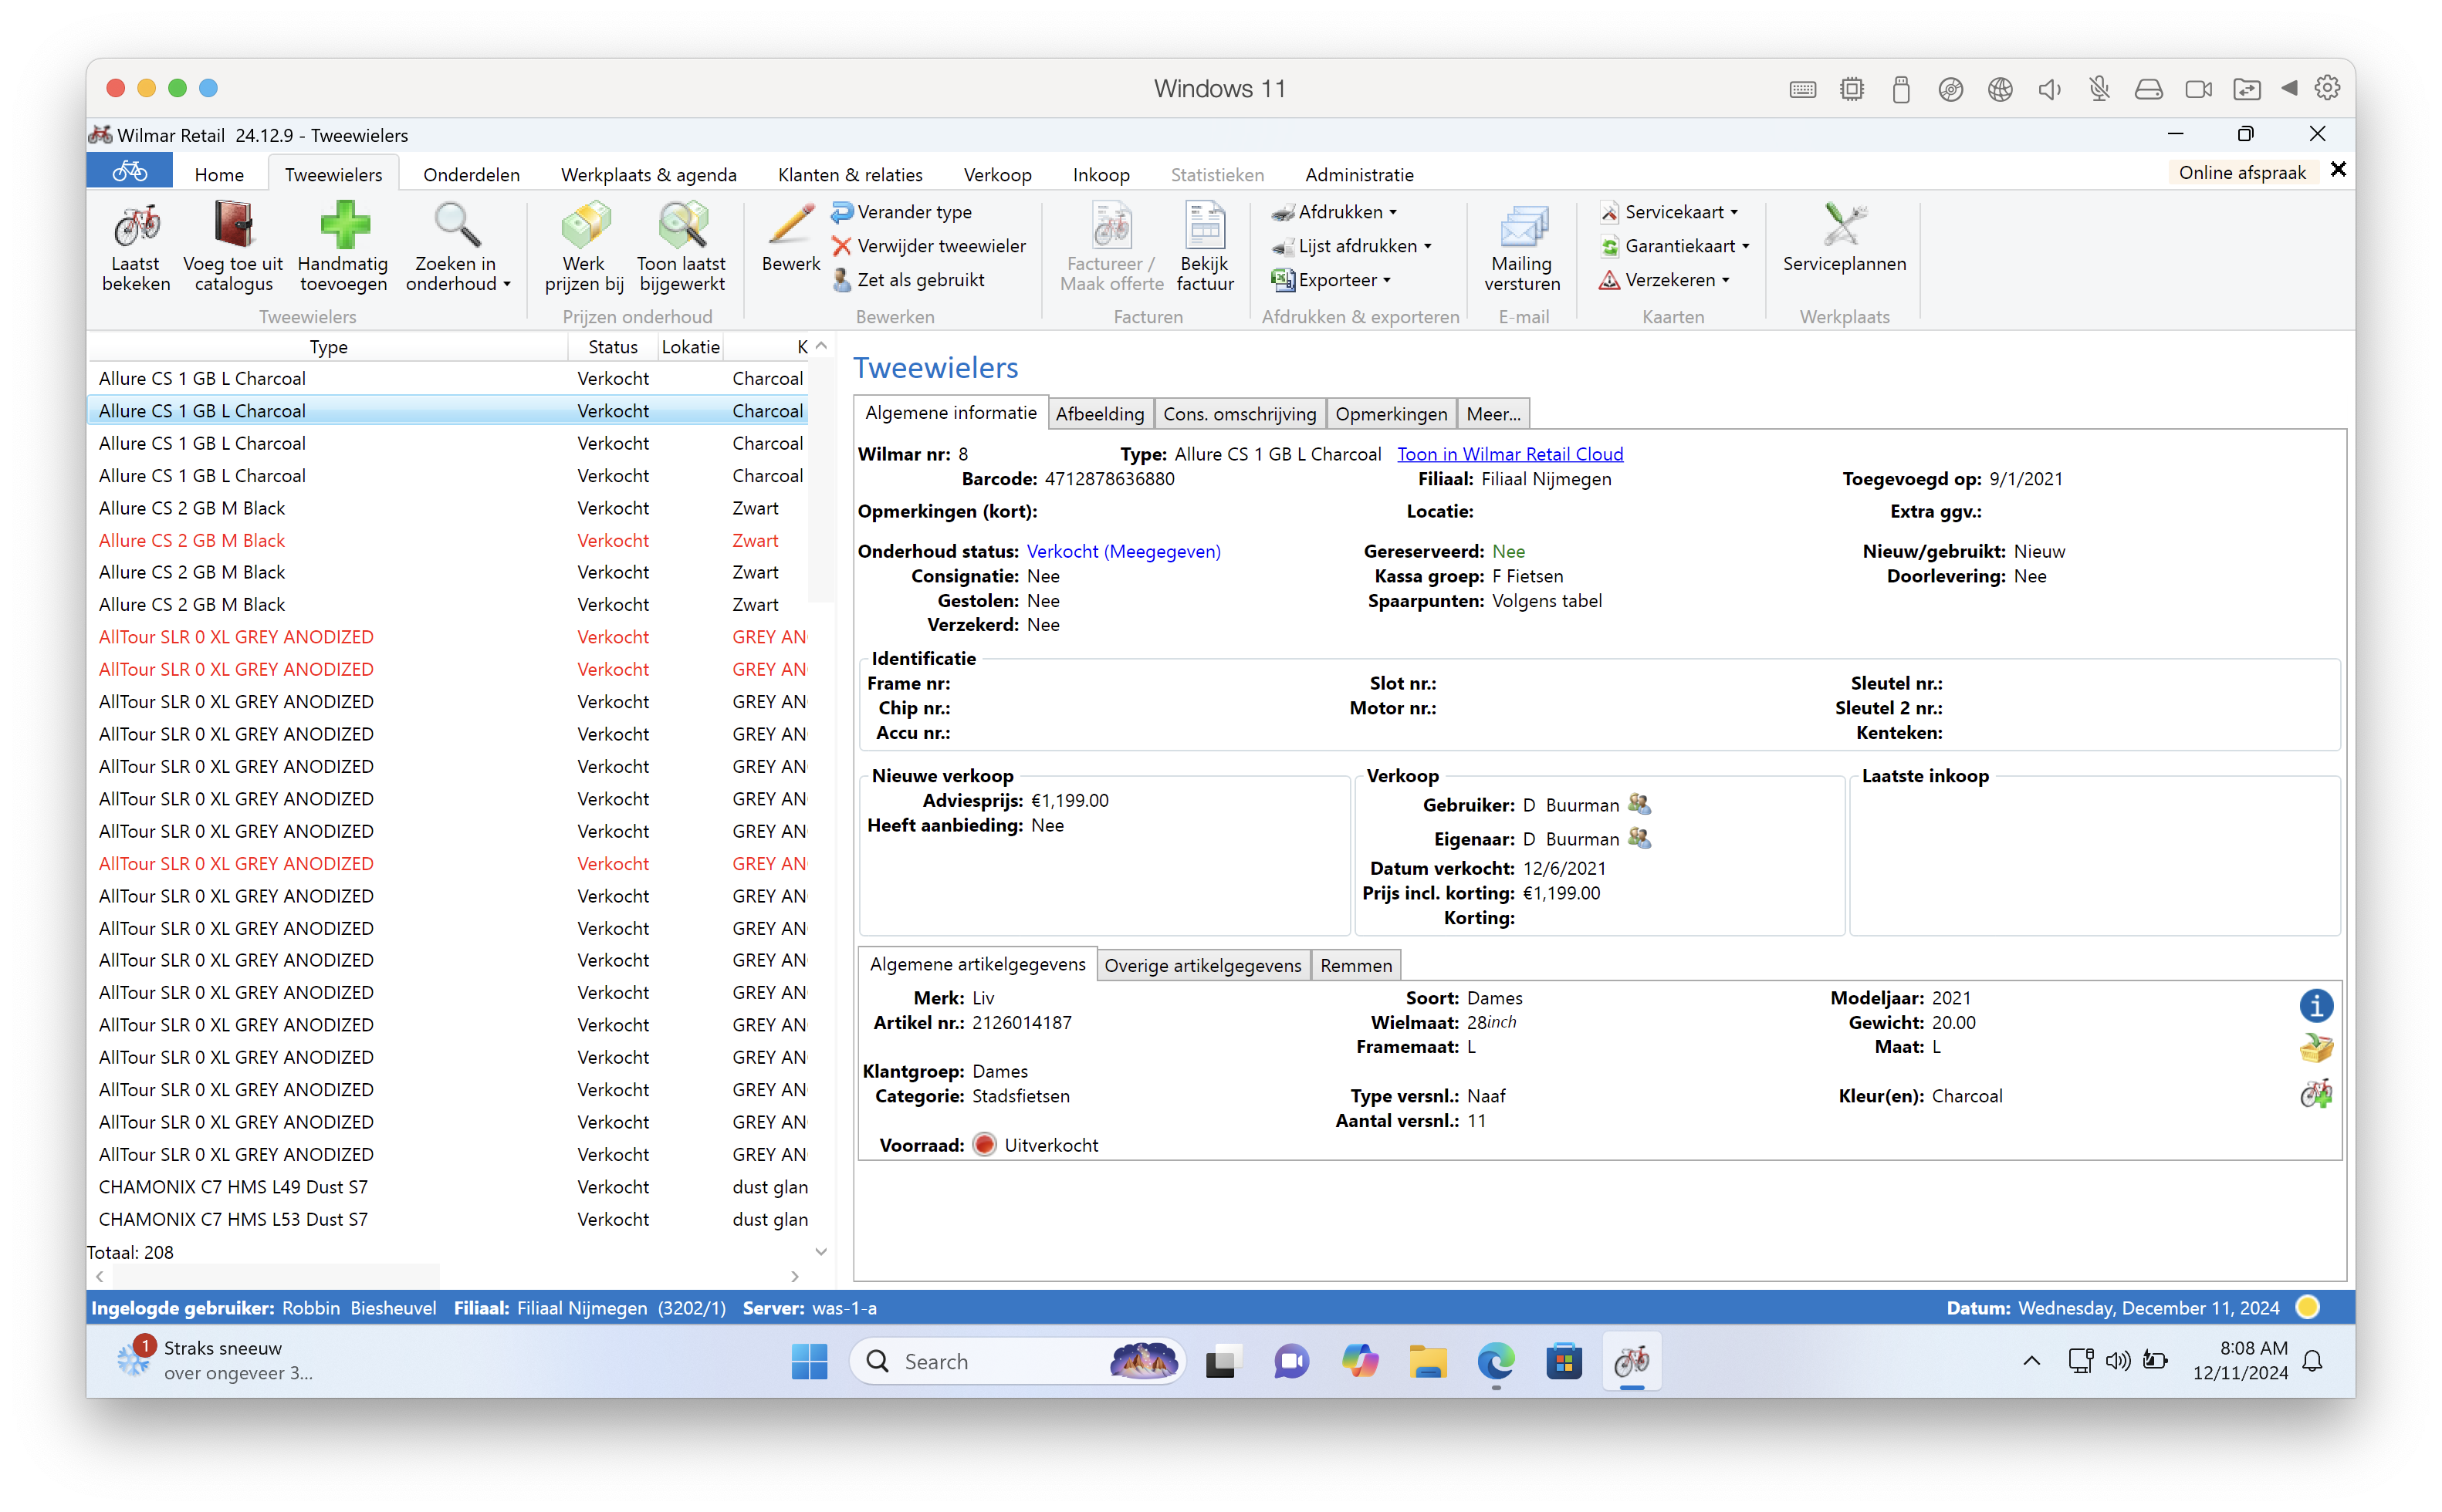Click list scroll-down arrow
The height and width of the screenshot is (1512, 2442).
click(x=820, y=1251)
